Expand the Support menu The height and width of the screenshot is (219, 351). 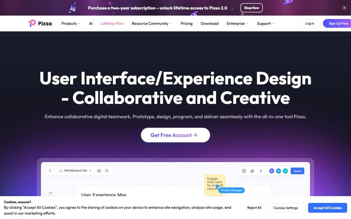pyautogui.click(x=265, y=24)
